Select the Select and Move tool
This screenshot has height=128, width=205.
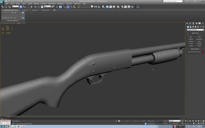(x=35, y=7)
